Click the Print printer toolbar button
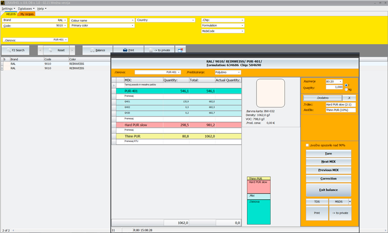Viewport: 388px width, 233px height. coord(129,50)
